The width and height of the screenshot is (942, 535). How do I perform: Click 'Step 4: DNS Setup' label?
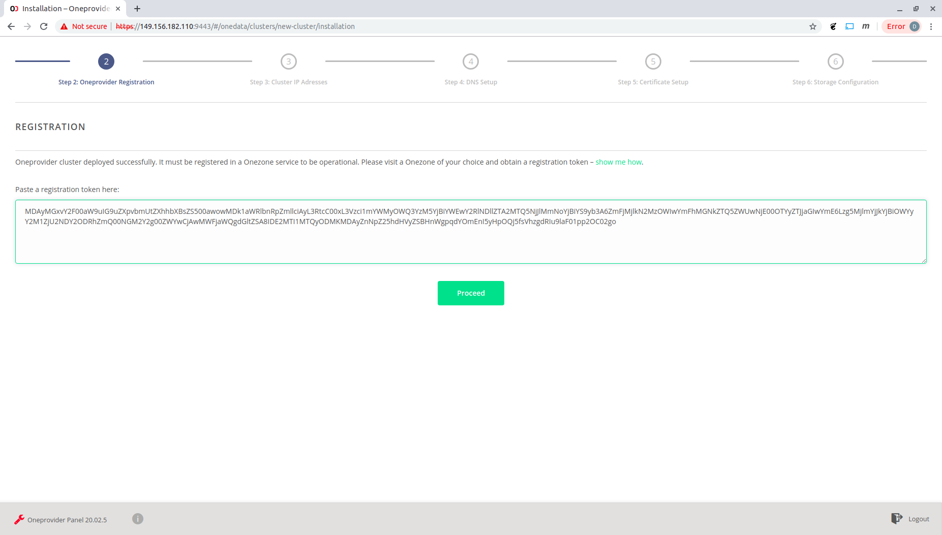click(471, 82)
